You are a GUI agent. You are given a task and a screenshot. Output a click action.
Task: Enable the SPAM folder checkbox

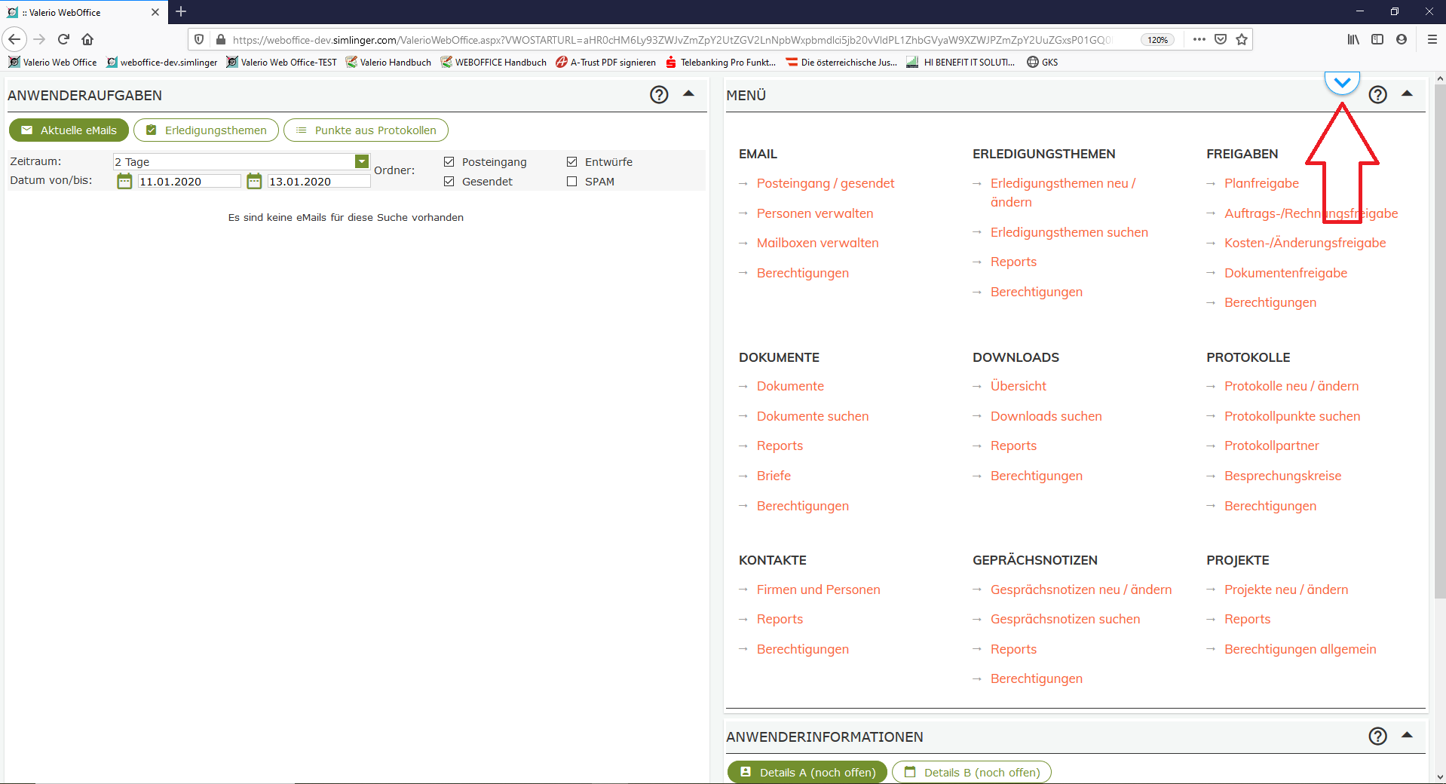pyautogui.click(x=571, y=182)
